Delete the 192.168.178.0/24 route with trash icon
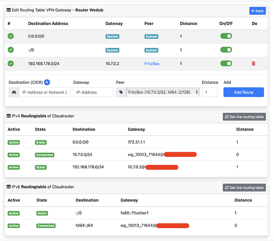 253,64
